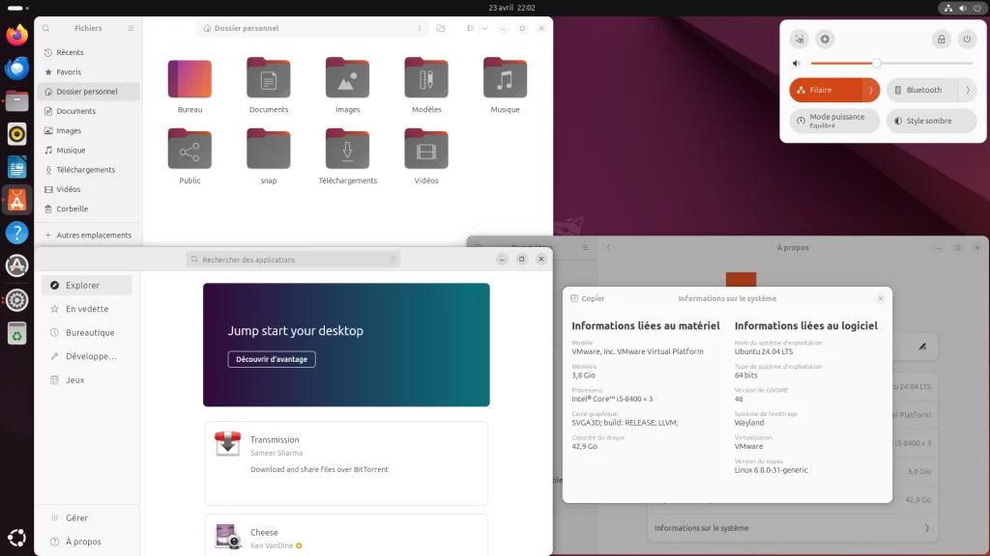
Task: Select Récents in Fichiers sidebar
Action: (x=88, y=52)
